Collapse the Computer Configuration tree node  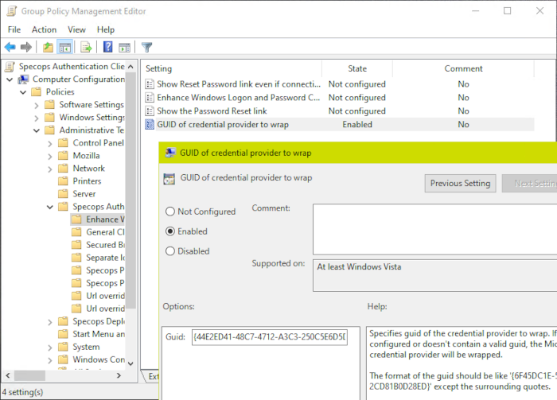(9, 80)
